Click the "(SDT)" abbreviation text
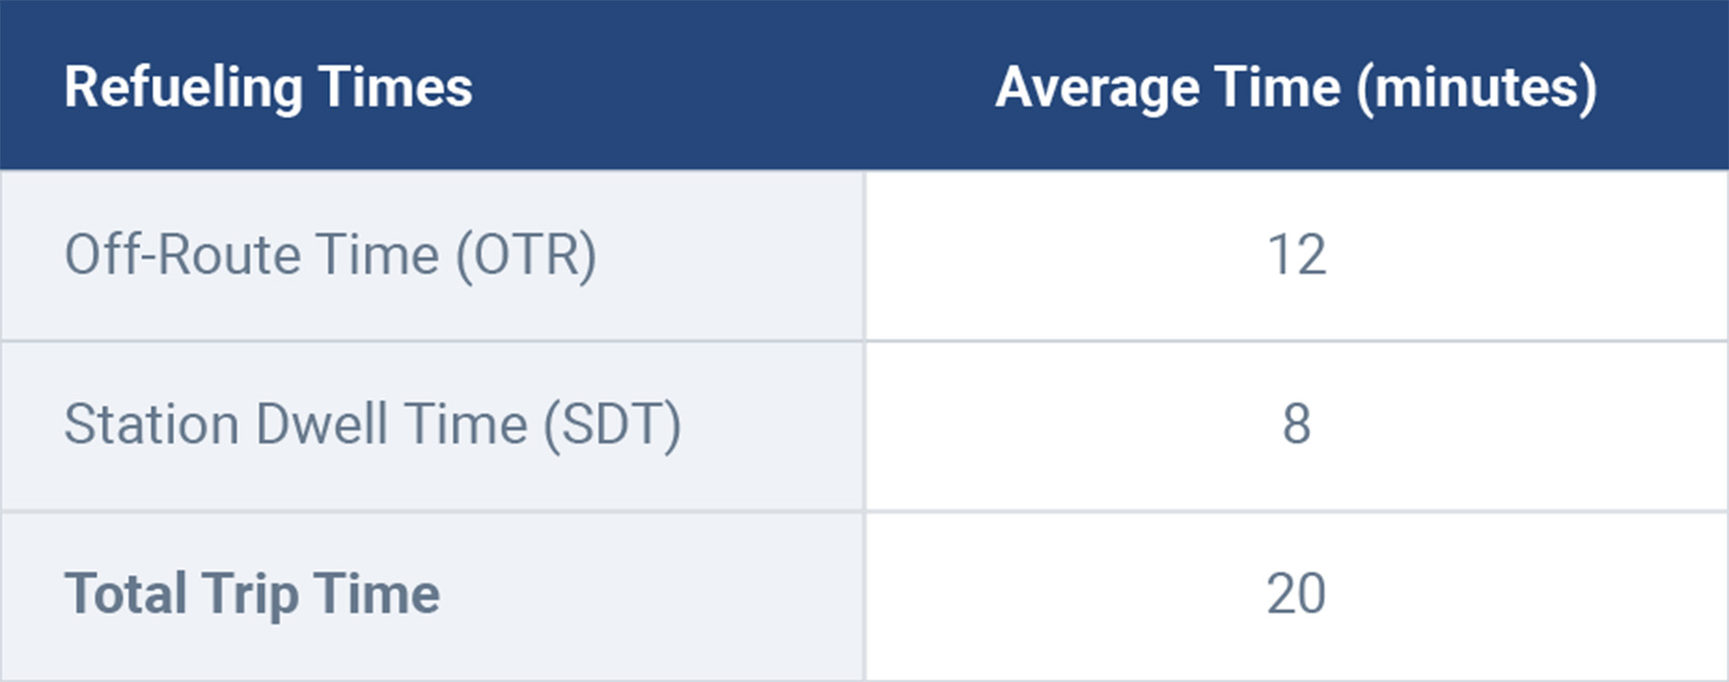Viewport: 1729px width, 682px height. [x=612, y=425]
